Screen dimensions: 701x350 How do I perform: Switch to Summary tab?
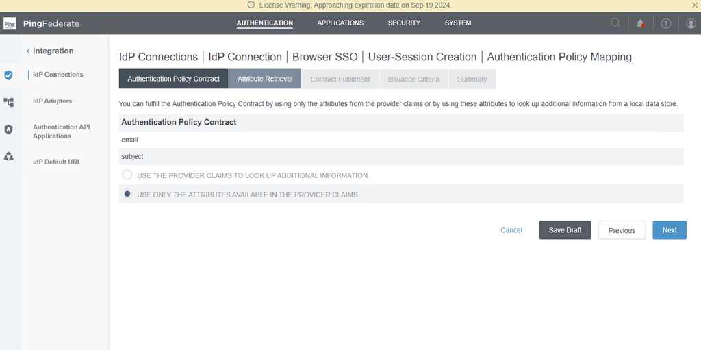[472, 79]
